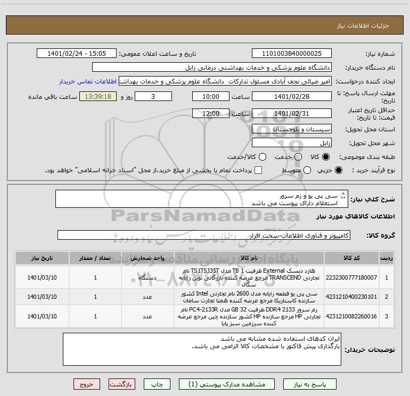This screenshot has height=396, width=410.
Task: Select the کالا/خدمت radio button
Action: point(263,157)
